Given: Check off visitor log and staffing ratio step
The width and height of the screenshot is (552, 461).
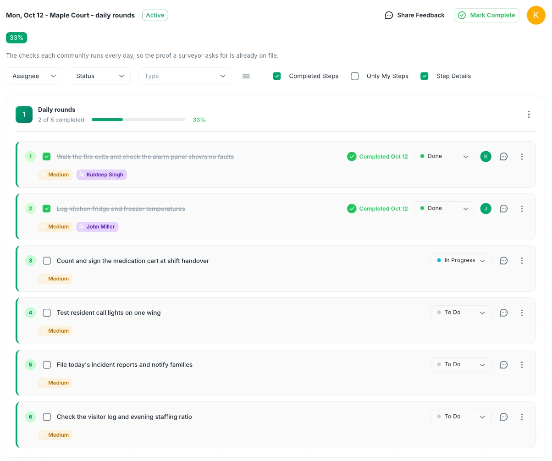Looking at the screenshot, I should 47,417.
